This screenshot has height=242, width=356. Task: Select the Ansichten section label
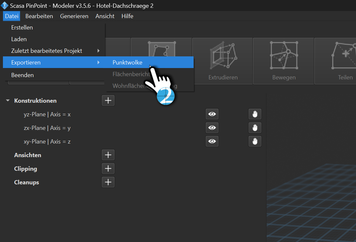pyautogui.click(x=28, y=155)
